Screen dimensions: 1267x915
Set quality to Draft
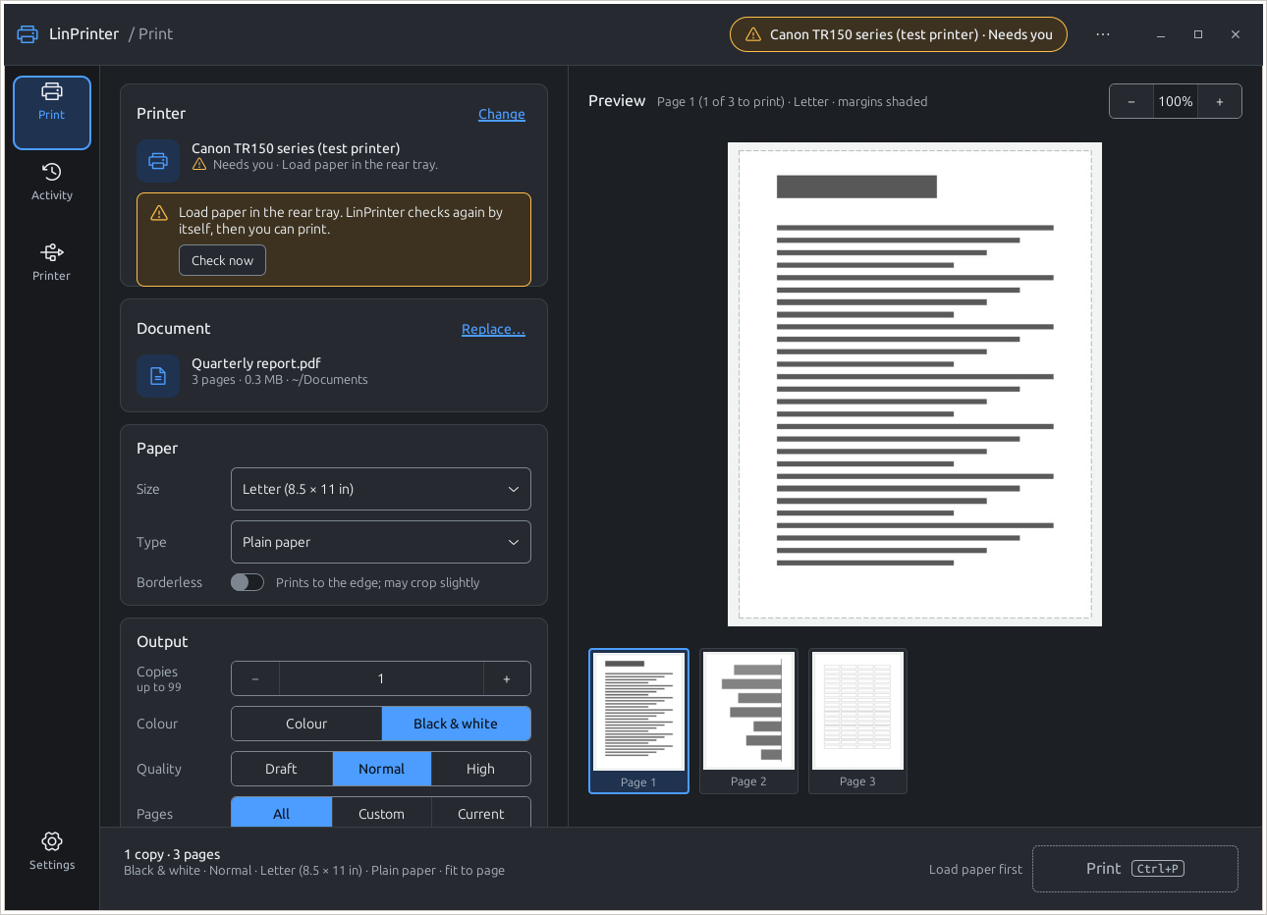[281, 769]
